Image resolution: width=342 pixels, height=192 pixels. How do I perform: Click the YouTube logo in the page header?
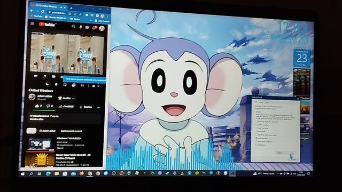coord(48,25)
